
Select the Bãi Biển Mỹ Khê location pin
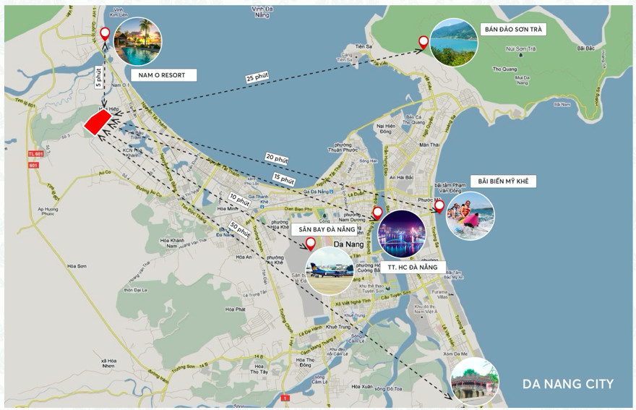tap(439, 207)
